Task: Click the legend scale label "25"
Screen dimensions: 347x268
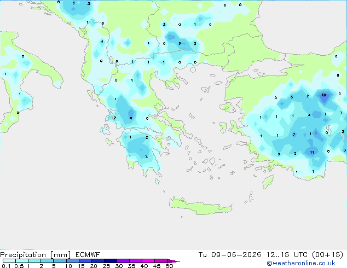Action: (x=106, y=266)
